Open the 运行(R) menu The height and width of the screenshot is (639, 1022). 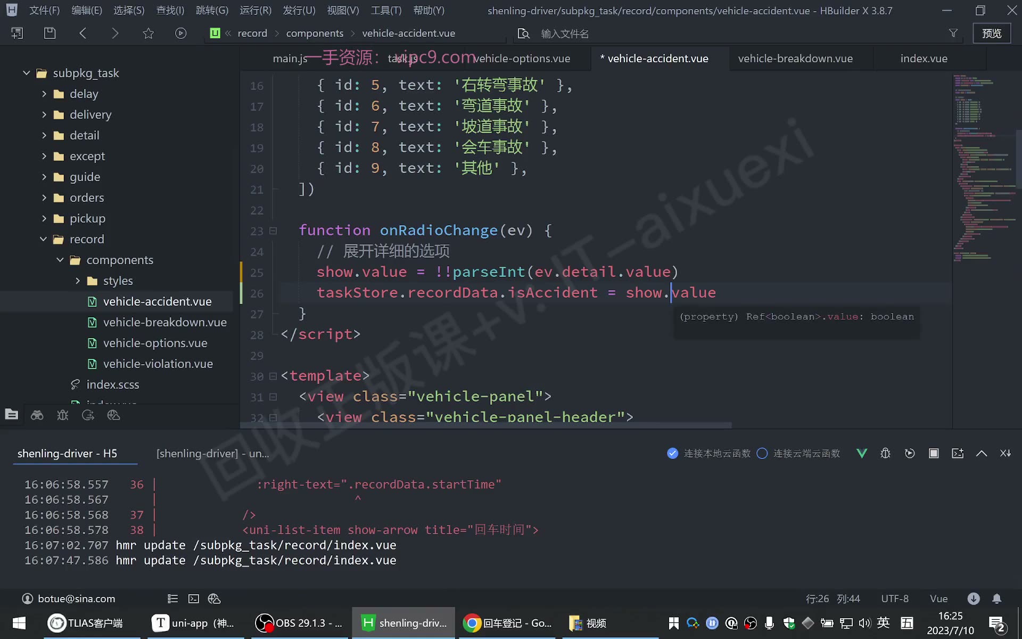pos(256,10)
